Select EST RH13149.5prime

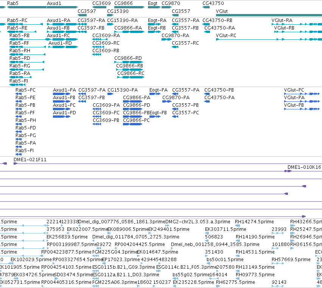[238, 271]
